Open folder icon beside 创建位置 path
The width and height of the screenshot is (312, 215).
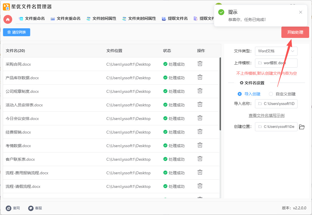(302, 127)
